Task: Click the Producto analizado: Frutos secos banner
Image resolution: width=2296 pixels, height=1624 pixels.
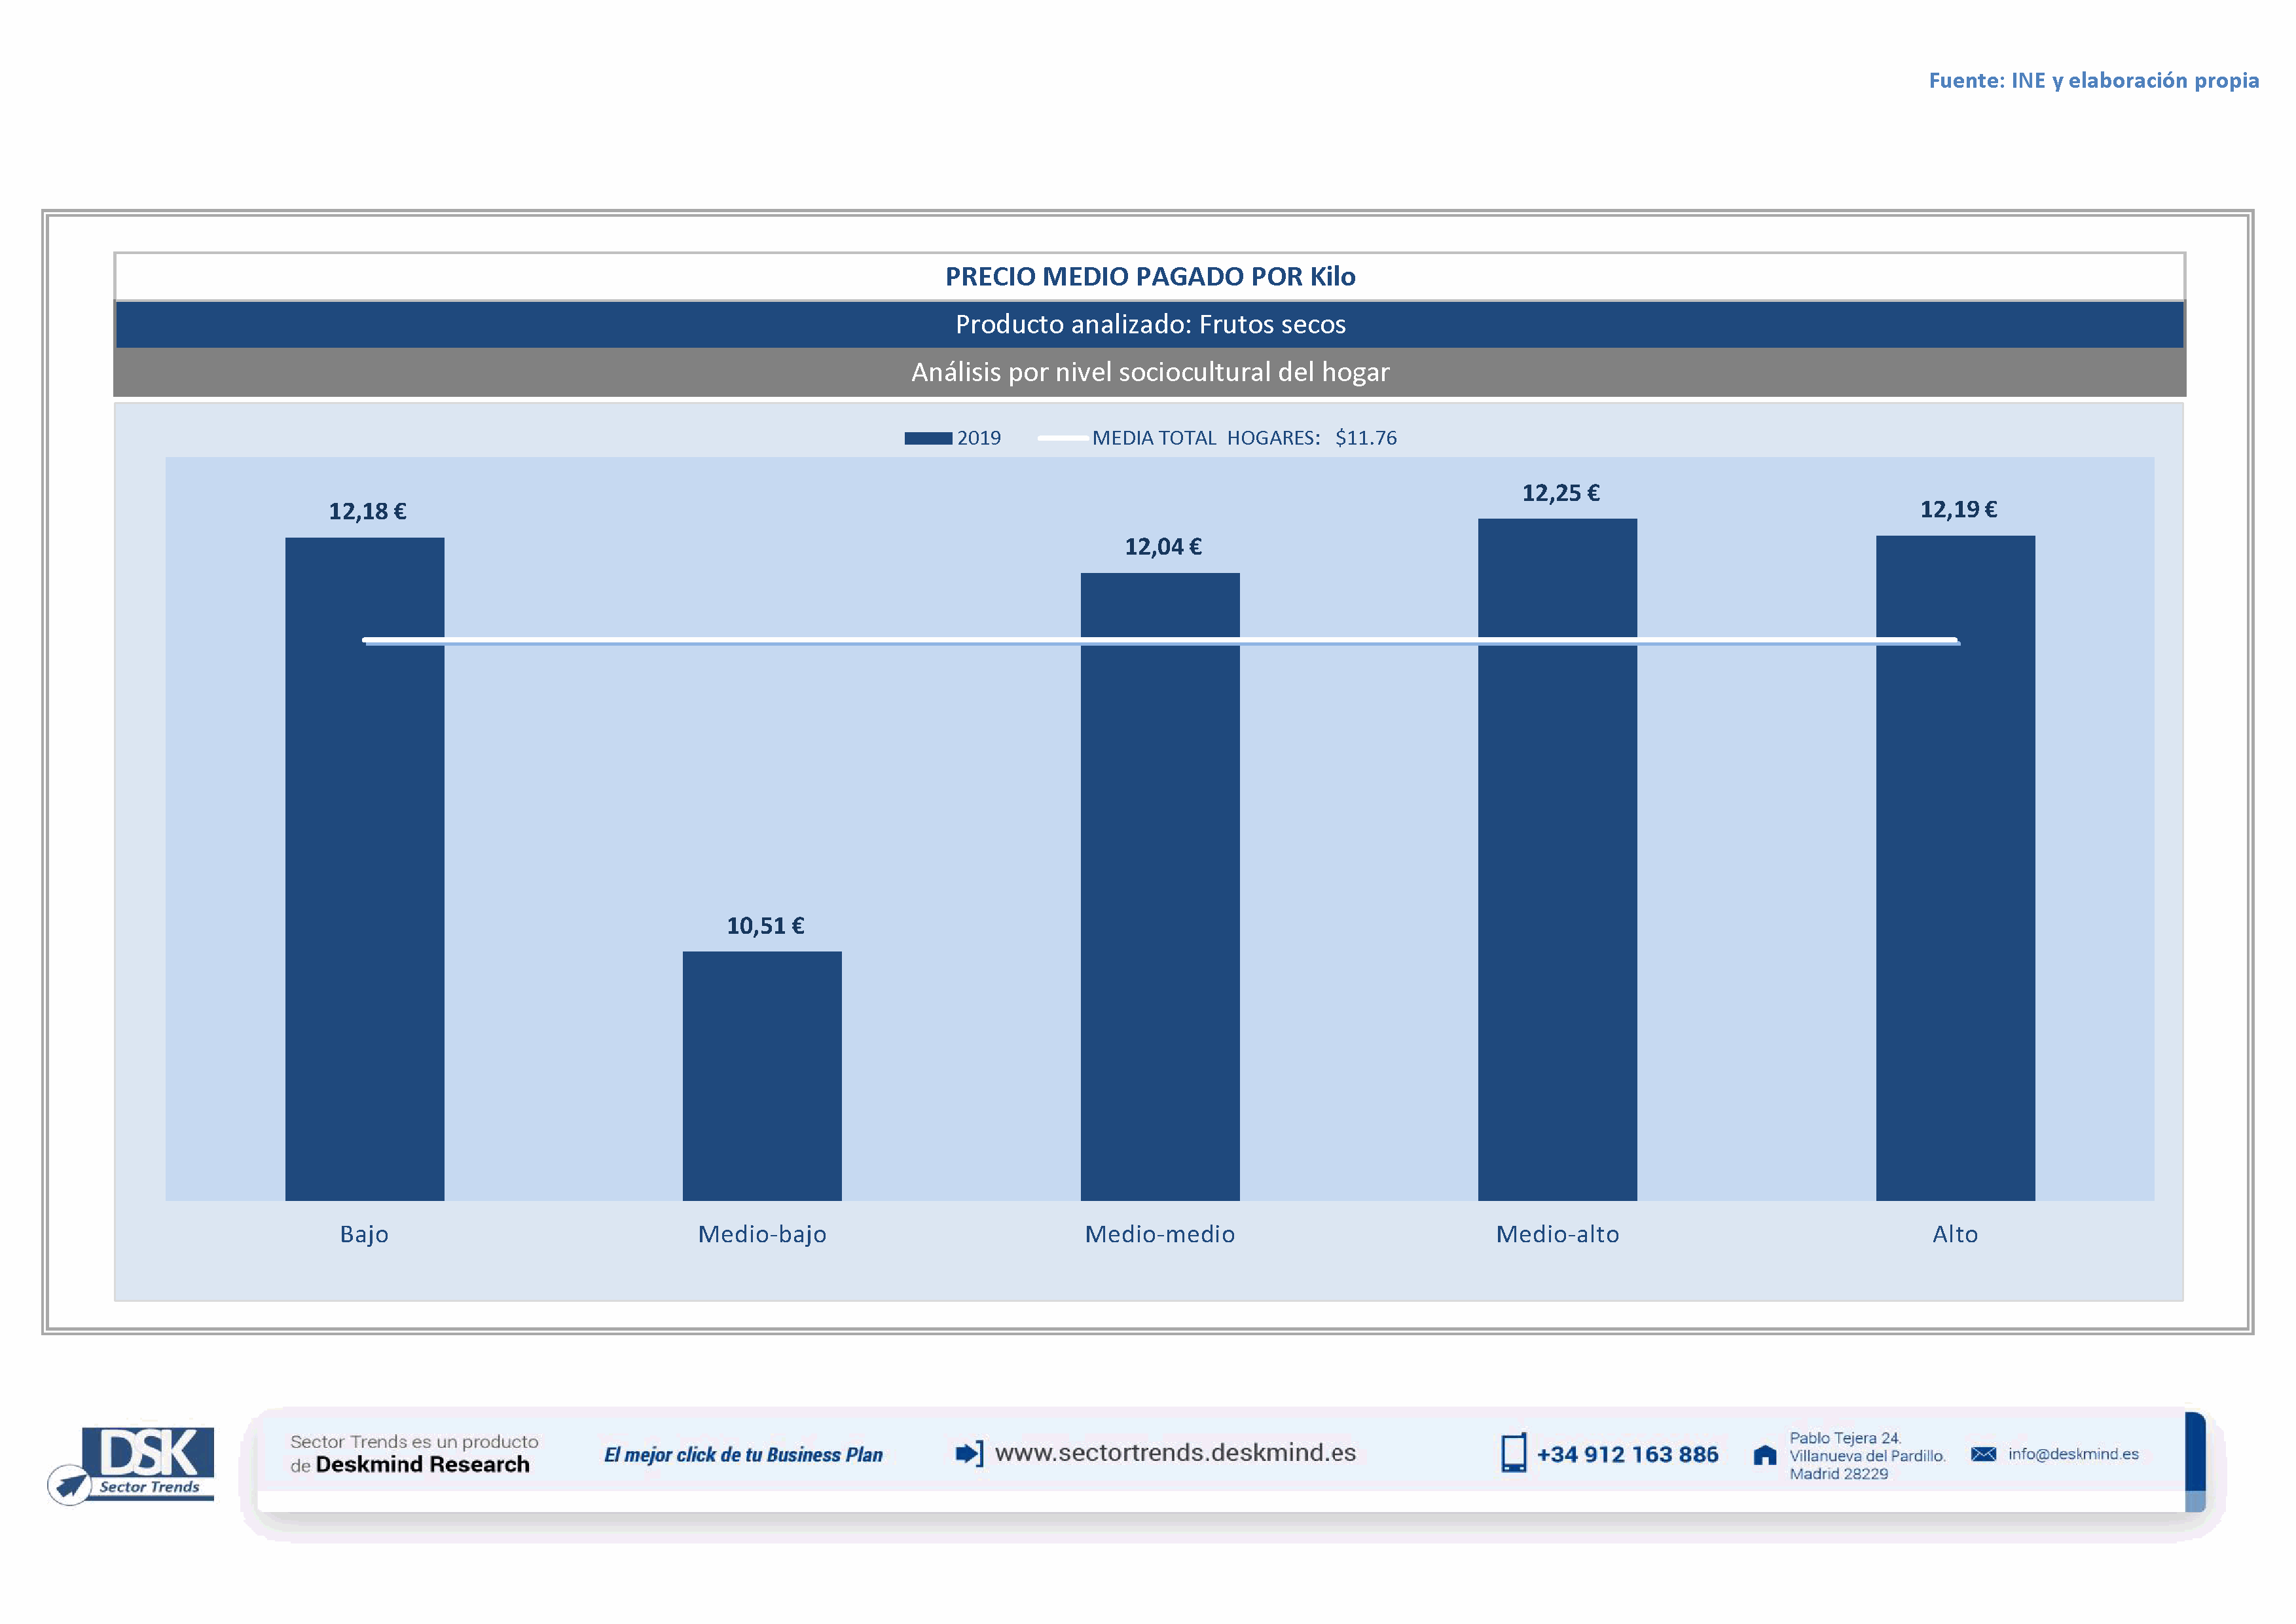Action: (x=1150, y=324)
